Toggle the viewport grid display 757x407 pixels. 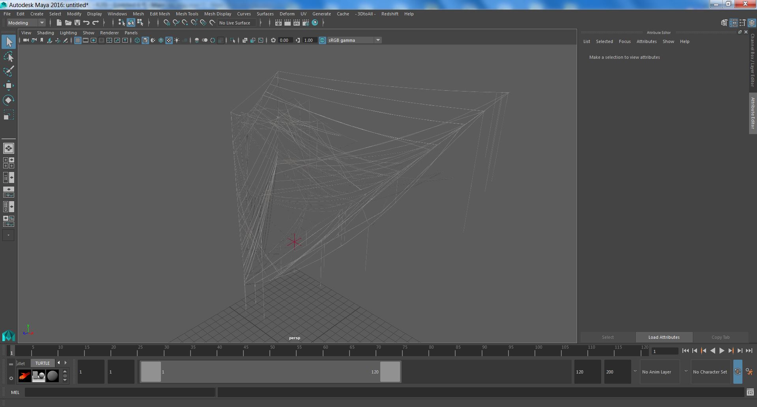[78, 40]
